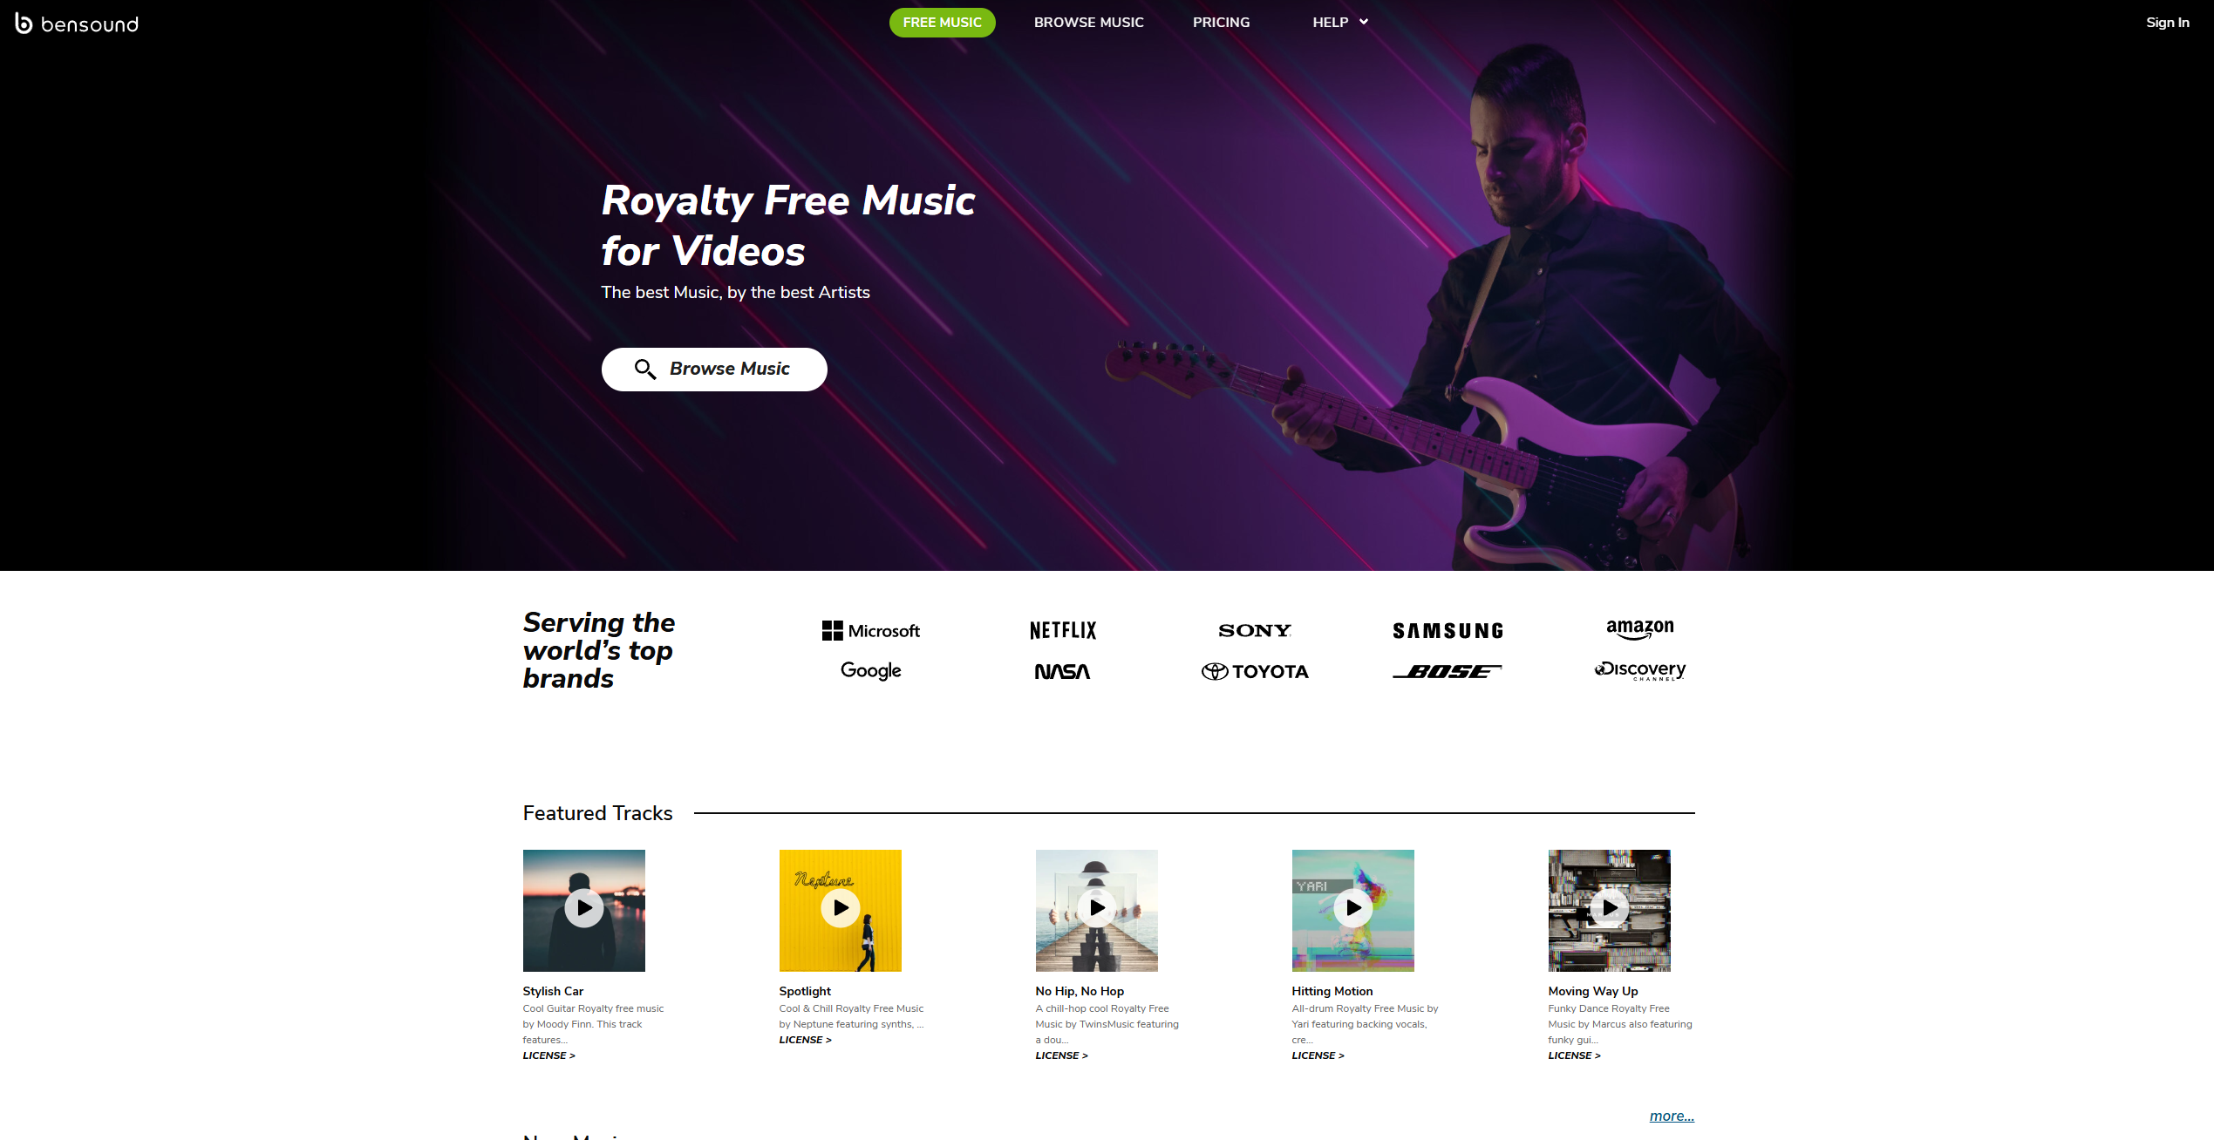Play the No Hip, No Hop track
This screenshot has width=2214, height=1140.
click(1097, 908)
